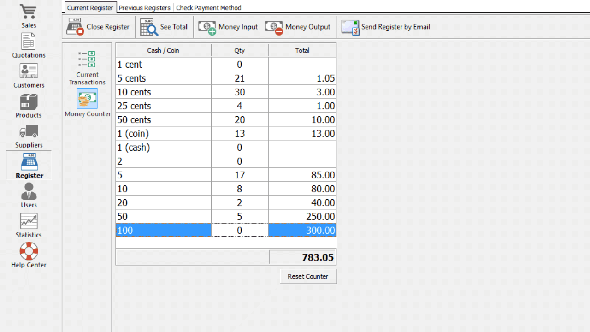Click Money Input icon
The width and height of the screenshot is (590, 332).
tap(207, 27)
